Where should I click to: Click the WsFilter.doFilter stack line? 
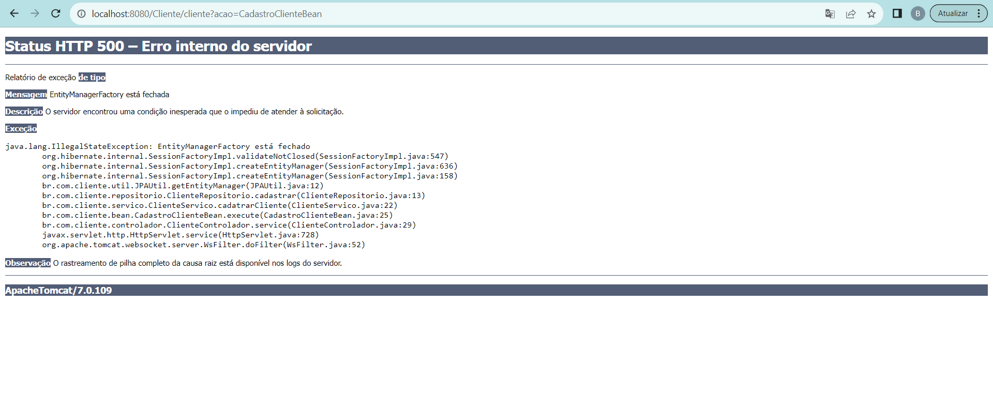click(x=204, y=245)
